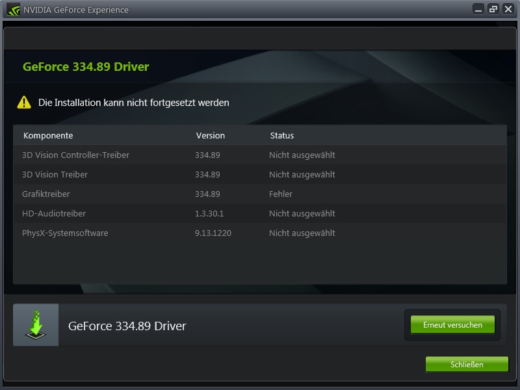The image size is (520, 390).
Task: Click version 9.13.1220 of PhysX
Action: click(x=213, y=233)
